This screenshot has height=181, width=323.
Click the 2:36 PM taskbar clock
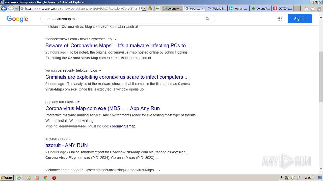(310, 178)
